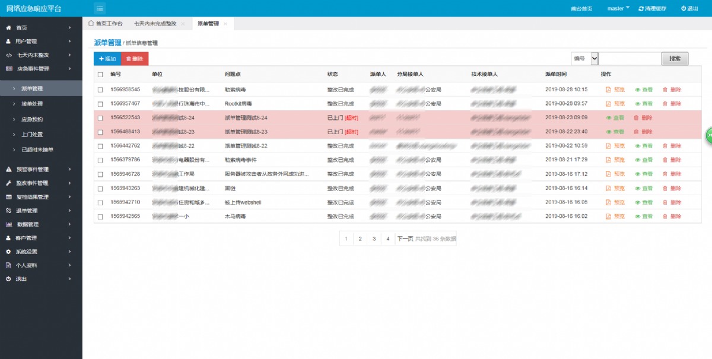
Task: Expand 数据管理 sidebar menu
Action: tap(41, 224)
